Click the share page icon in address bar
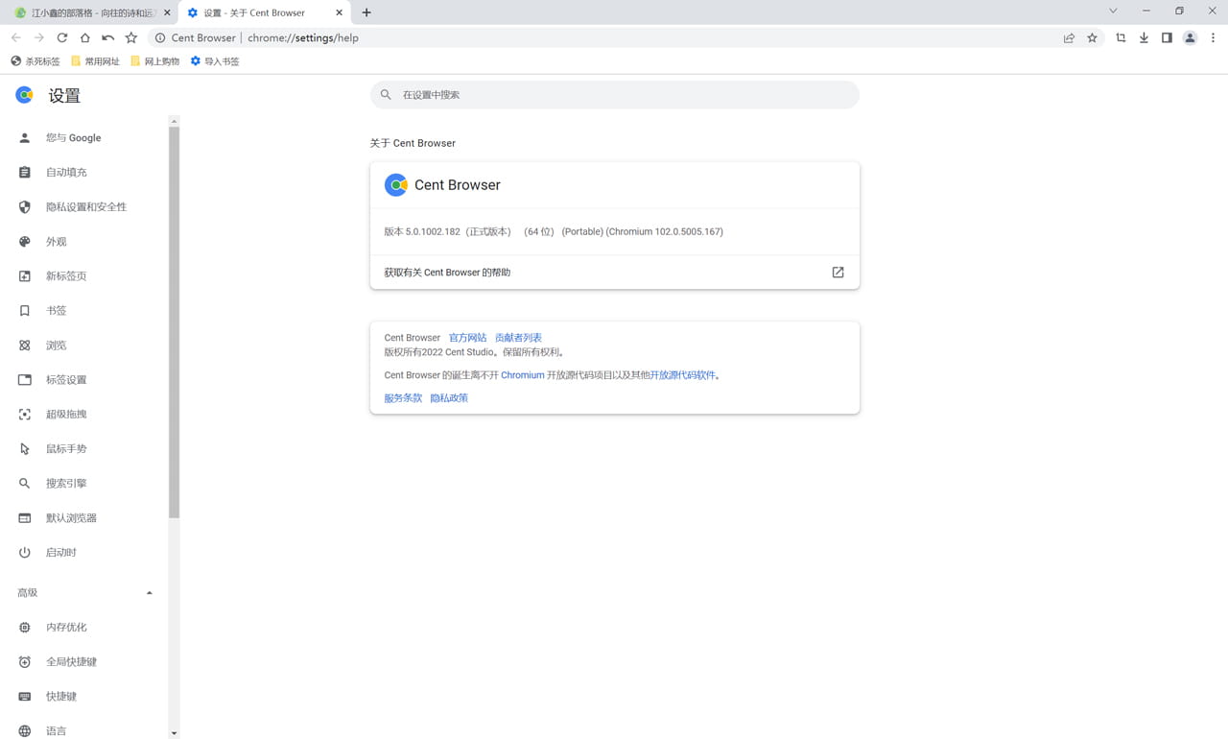The image size is (1228, 739). (x=1069, y=37)
